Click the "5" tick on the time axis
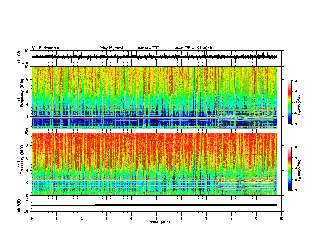Screen dimensions: 317x245 coord(156,219)
